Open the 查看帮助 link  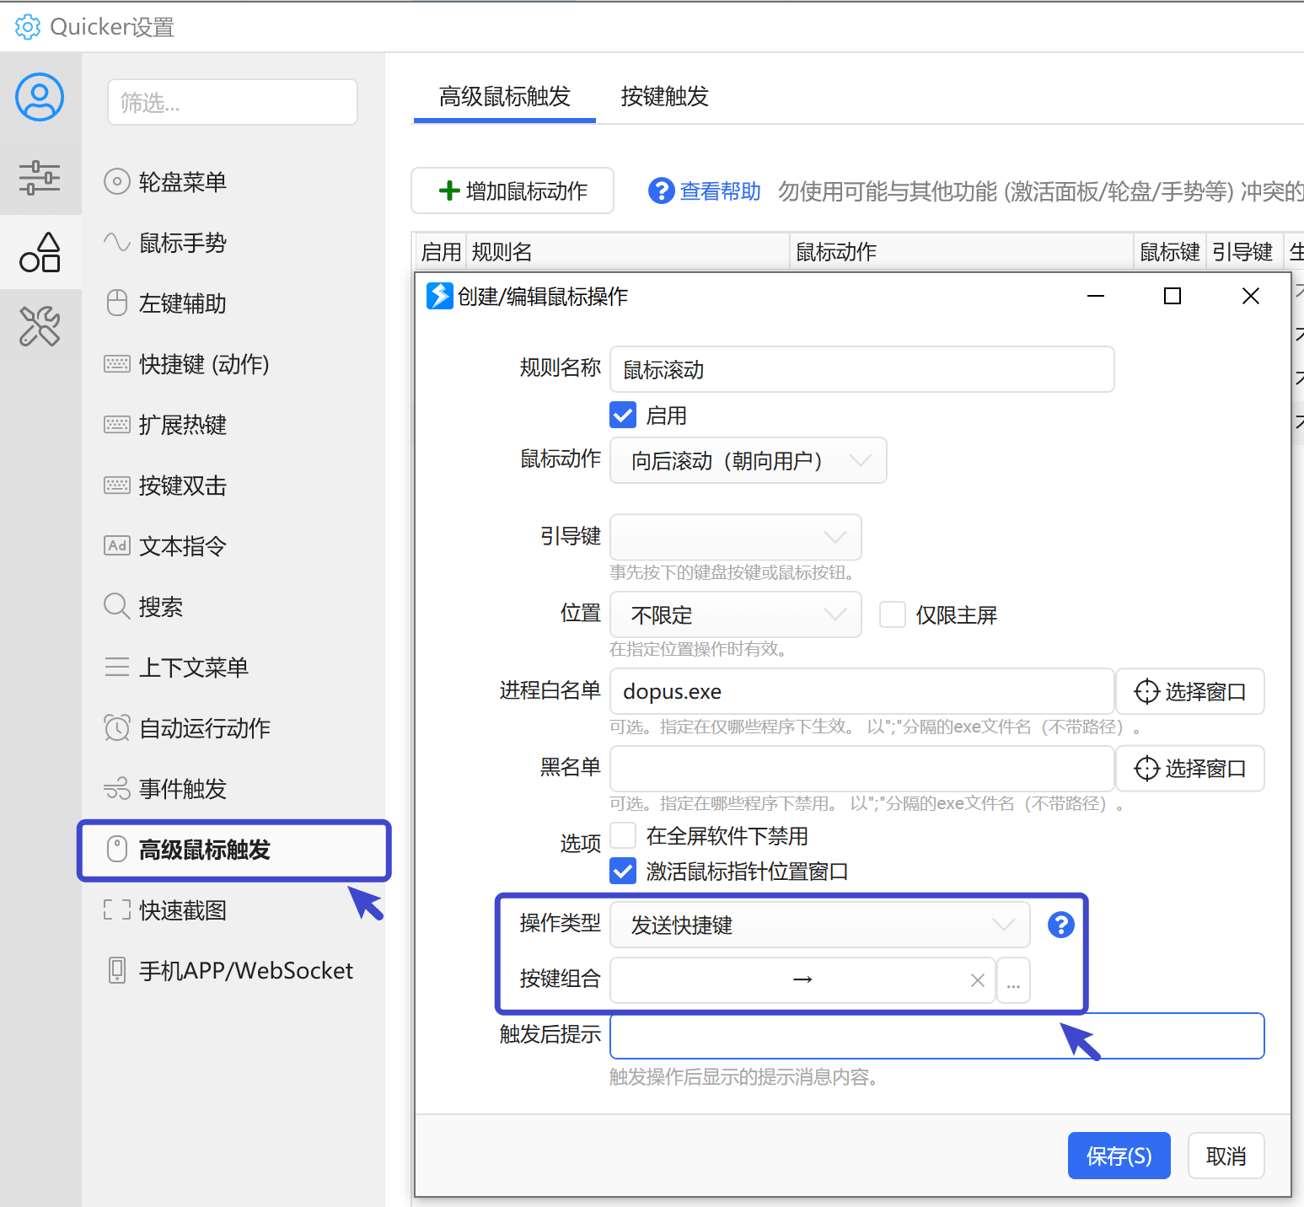tap(719, 191)
